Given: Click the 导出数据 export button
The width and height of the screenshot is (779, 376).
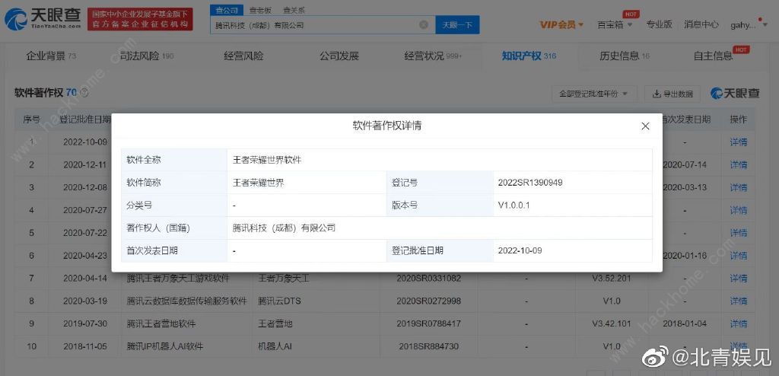Looking at the screenshot, I should coord(672,94).
